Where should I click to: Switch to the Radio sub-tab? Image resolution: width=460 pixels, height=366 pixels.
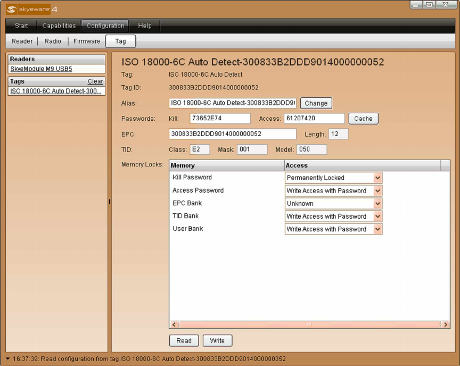pos(53,41)
